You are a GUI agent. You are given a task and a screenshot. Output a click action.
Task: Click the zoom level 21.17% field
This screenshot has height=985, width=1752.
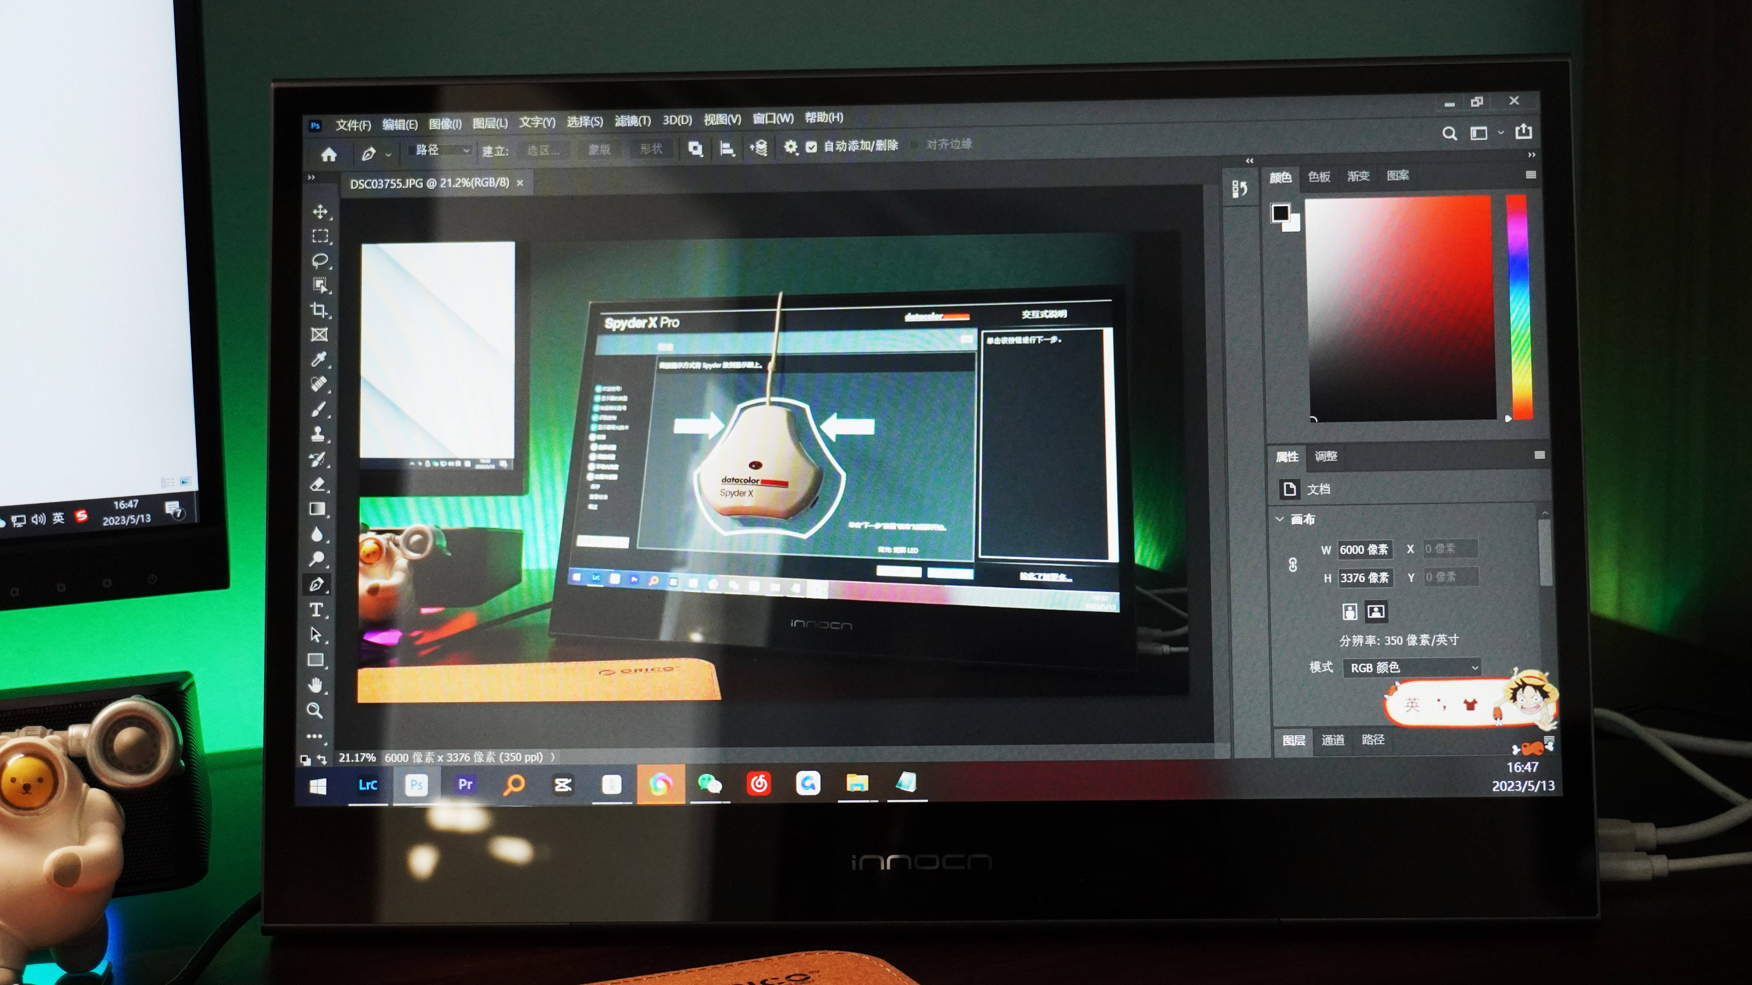[357, 757]
